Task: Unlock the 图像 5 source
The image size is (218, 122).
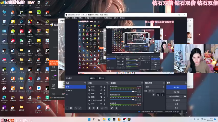Action: (x=104, y=87)
